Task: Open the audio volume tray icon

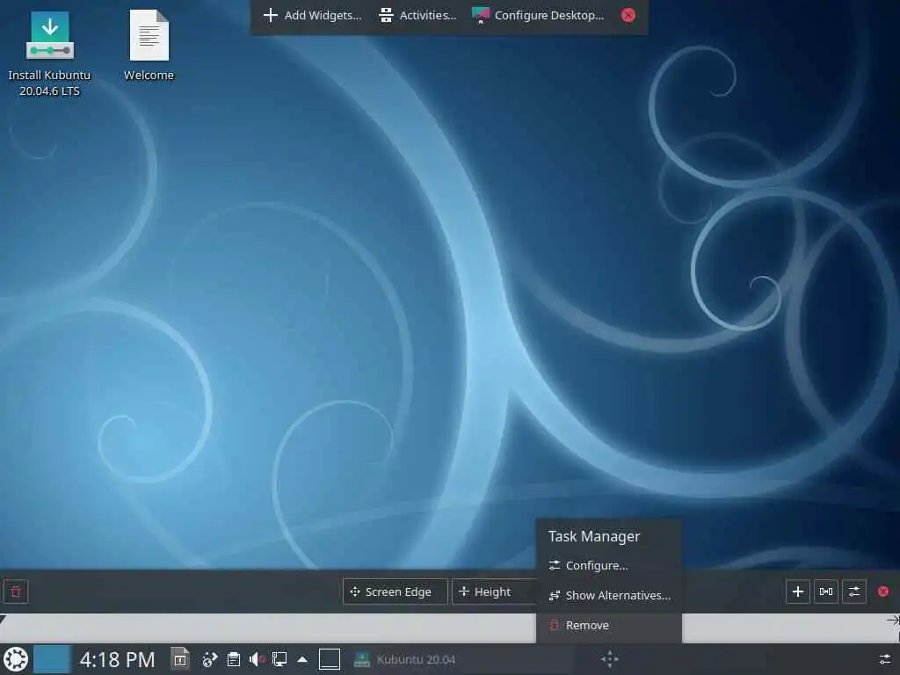Action: (257, 659)
